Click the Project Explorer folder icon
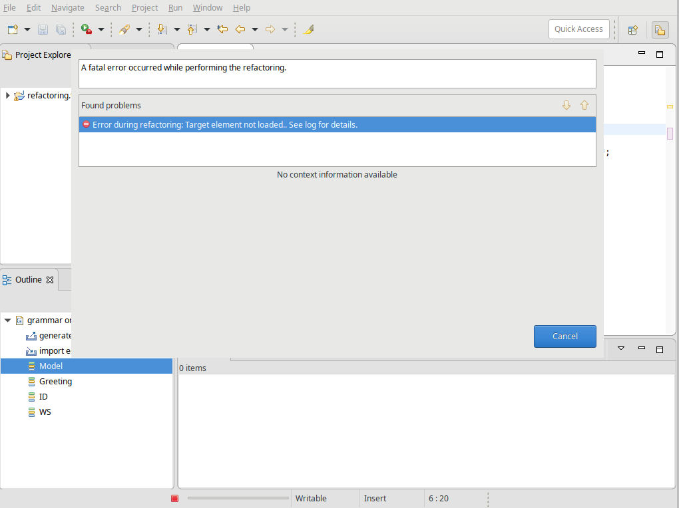This screenshot has height=508, width=679. click(x=7, y=55)
